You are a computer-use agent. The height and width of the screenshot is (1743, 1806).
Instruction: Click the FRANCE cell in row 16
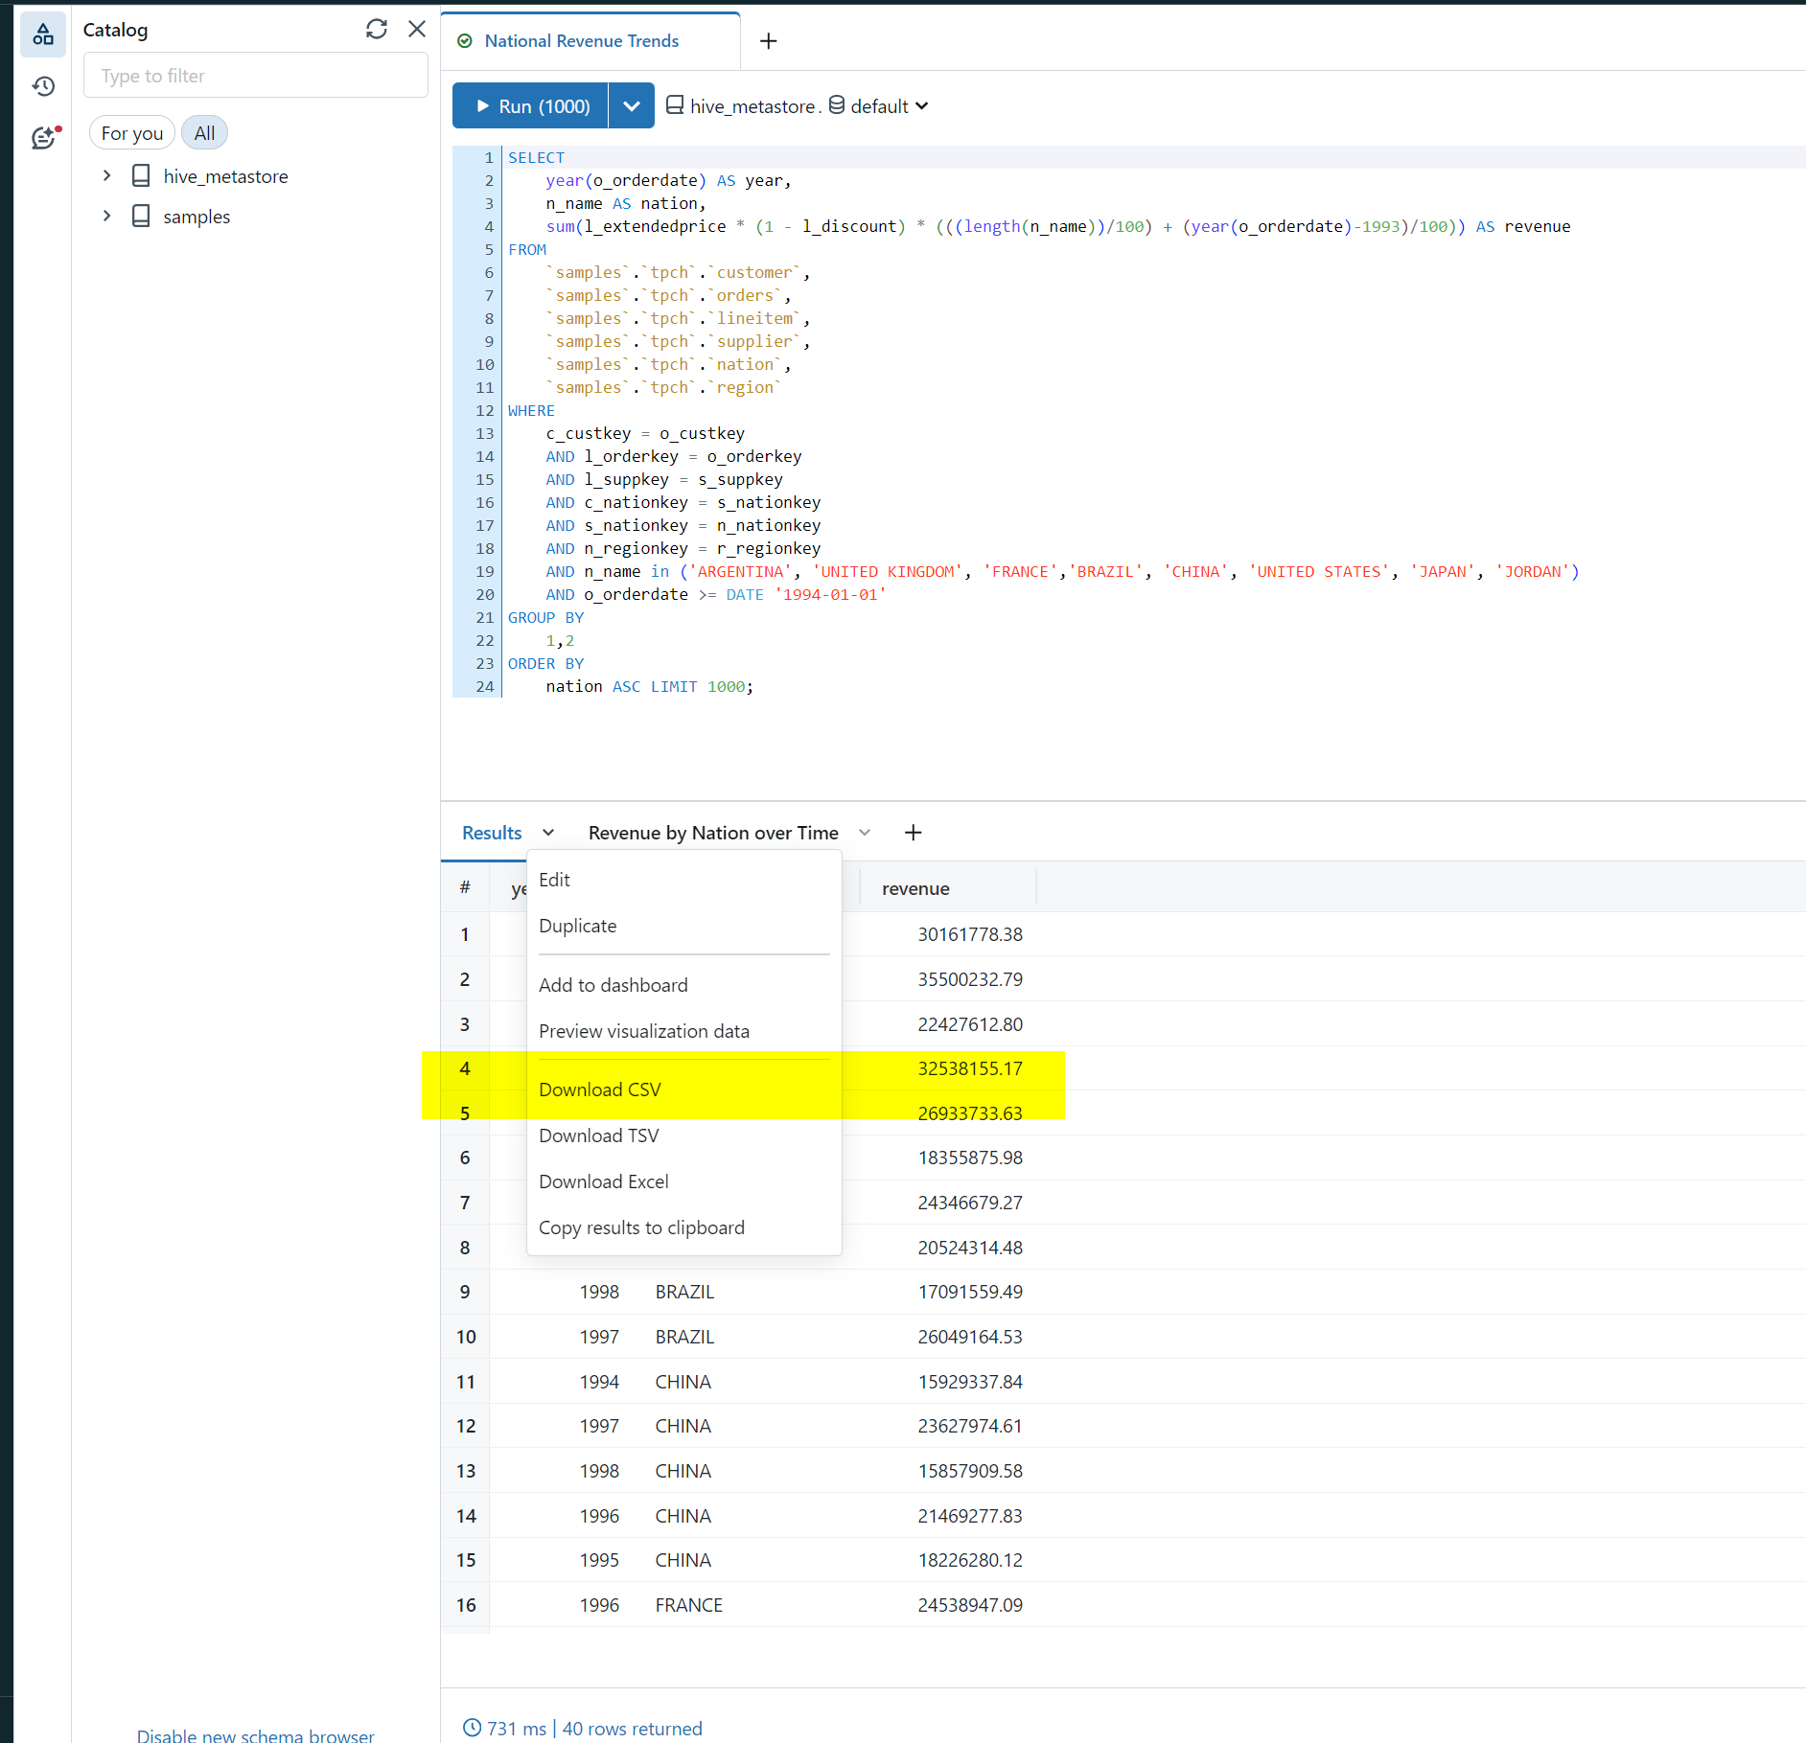tap(688, 1605)
